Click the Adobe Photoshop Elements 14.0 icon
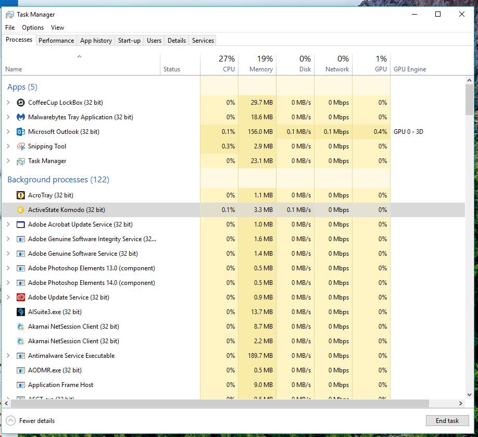The height and width of the screenshot is (437, 478). coord(20,283)
